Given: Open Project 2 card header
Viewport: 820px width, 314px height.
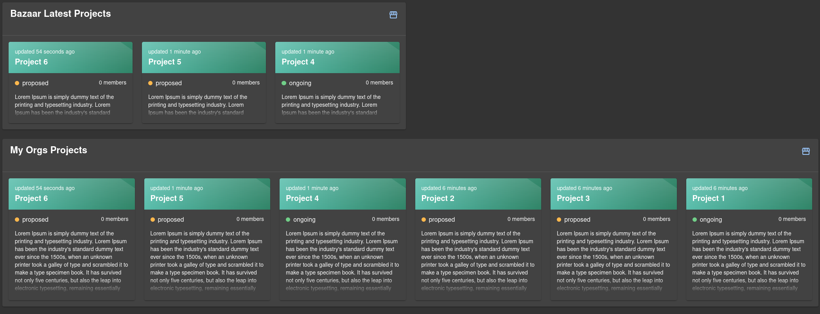Looking at the screenshot, I should coord(478,194).
